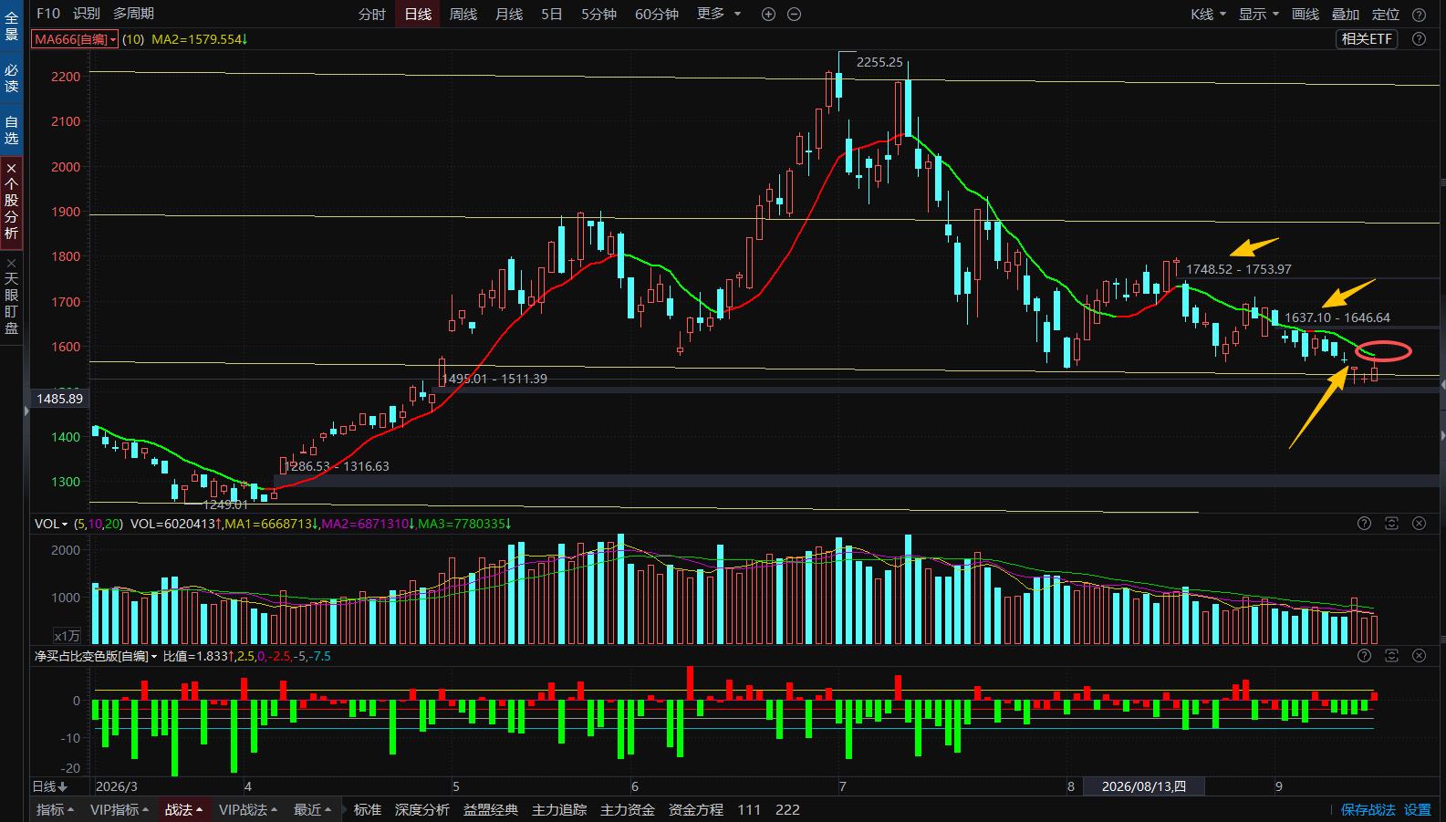Open the MA666[自编] indicator dropdown

75,39
